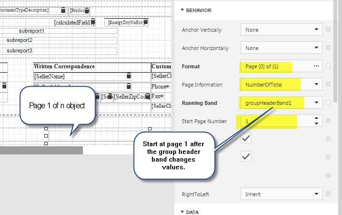Click database icon on calculatedField control
The width and height of the screenshot is (342, 215).
(x=93, y=22)
